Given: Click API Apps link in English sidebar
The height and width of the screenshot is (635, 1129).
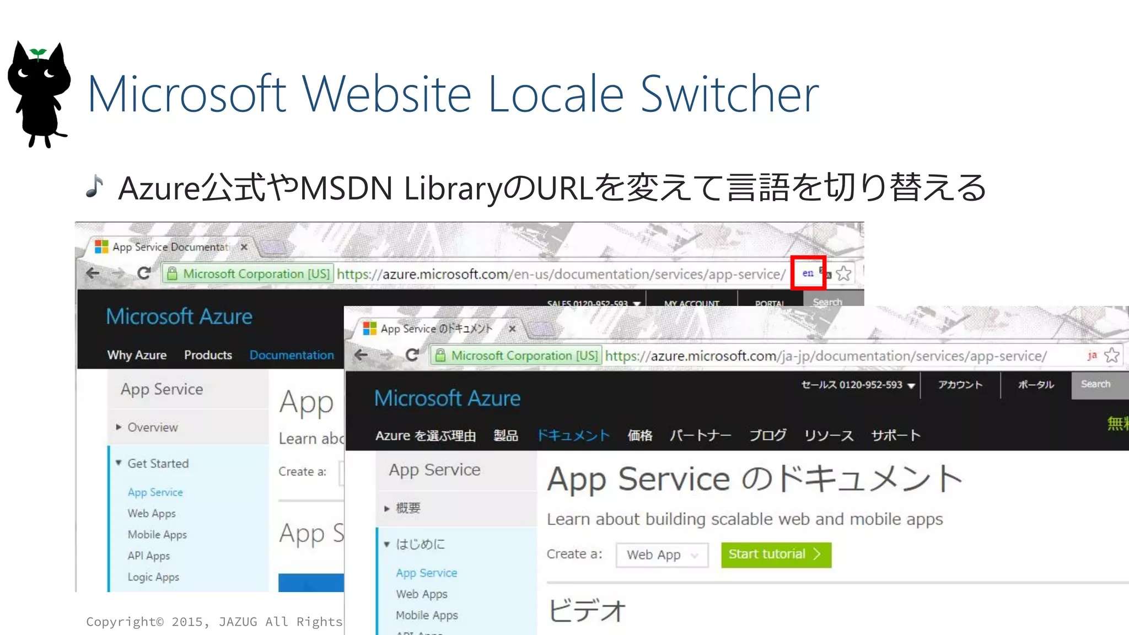Looking at the screenshot, I should 148,556.
